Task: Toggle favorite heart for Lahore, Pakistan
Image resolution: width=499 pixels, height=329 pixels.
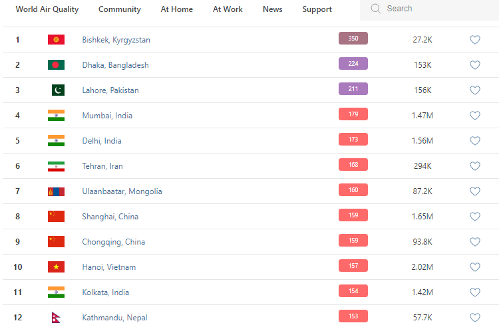Action: click(x=475, y=90)
